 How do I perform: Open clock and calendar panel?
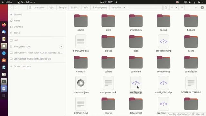point(108,2)
